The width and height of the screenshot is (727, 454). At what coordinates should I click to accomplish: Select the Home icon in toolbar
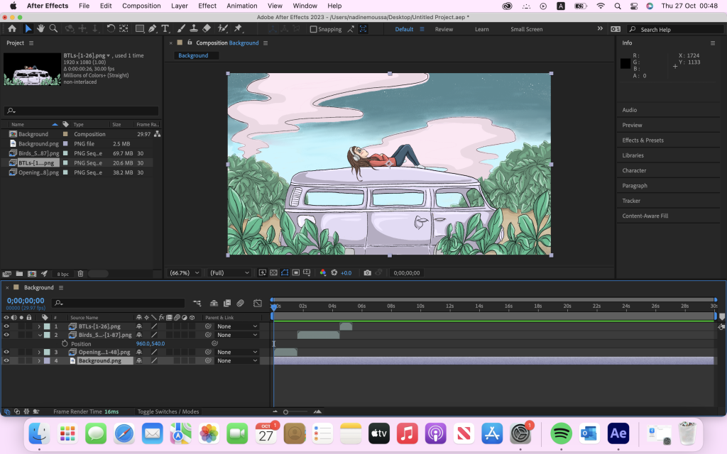tap(12, 28)
